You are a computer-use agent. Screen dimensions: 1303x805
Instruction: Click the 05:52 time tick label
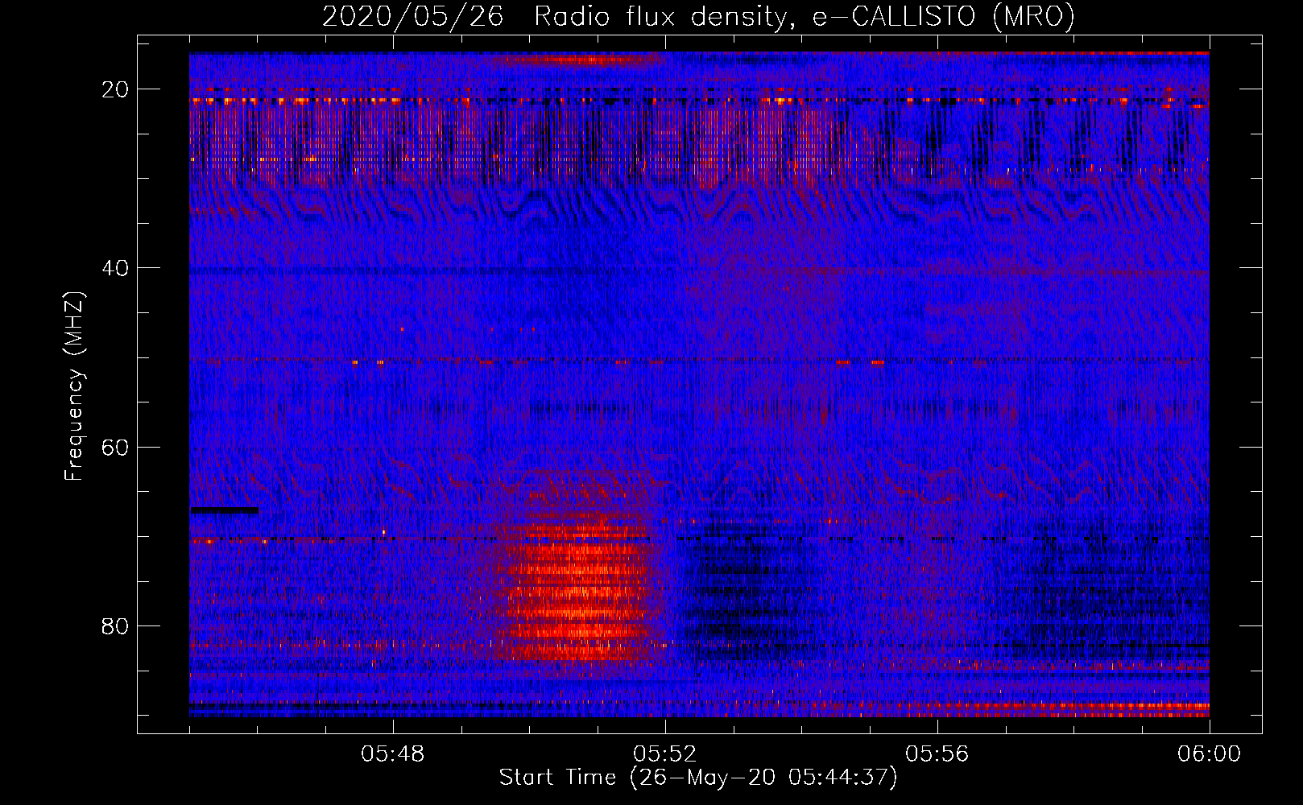coord(665,754)
